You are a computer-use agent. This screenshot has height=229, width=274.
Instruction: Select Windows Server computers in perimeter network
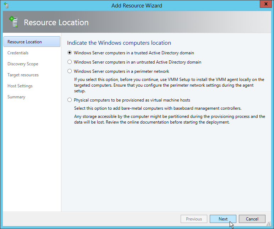point(70,71)
